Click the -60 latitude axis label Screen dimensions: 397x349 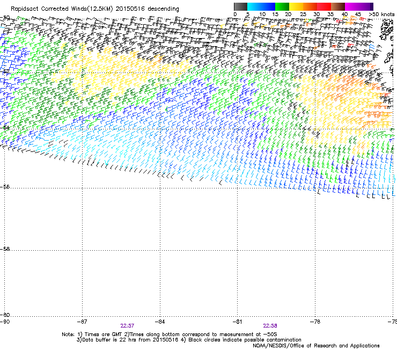(x=5, y=315)
